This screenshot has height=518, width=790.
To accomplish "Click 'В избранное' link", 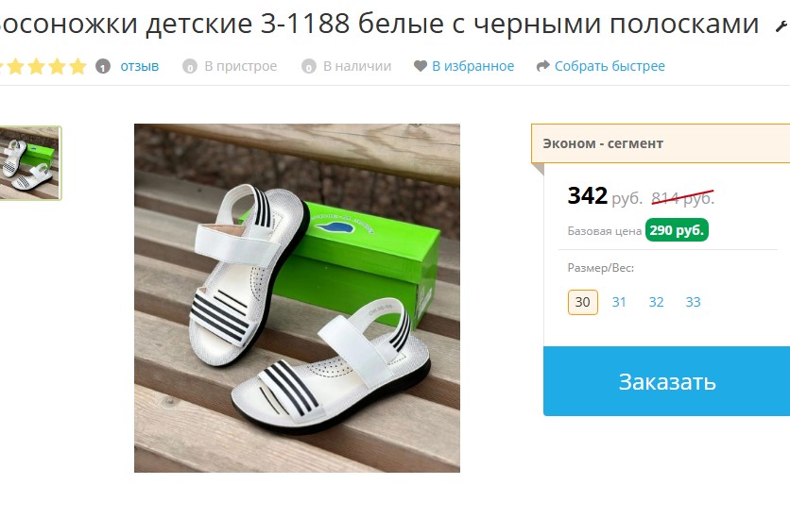I will [473, 66].
